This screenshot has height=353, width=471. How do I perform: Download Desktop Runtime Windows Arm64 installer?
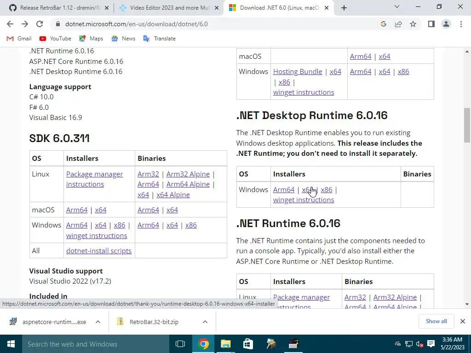pyautogui.click(x=283, y=190)
